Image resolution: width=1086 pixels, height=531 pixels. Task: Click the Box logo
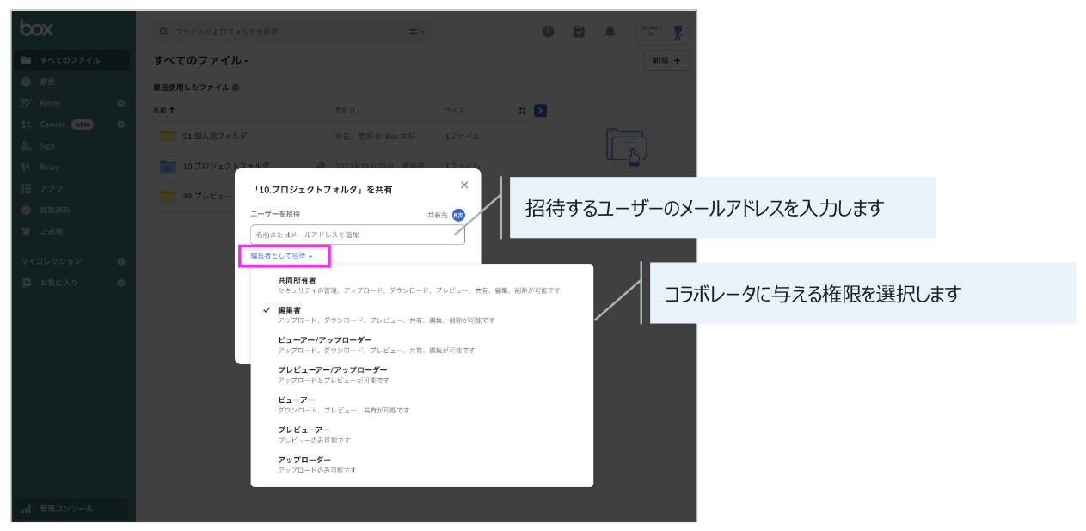tap(37, 28)
